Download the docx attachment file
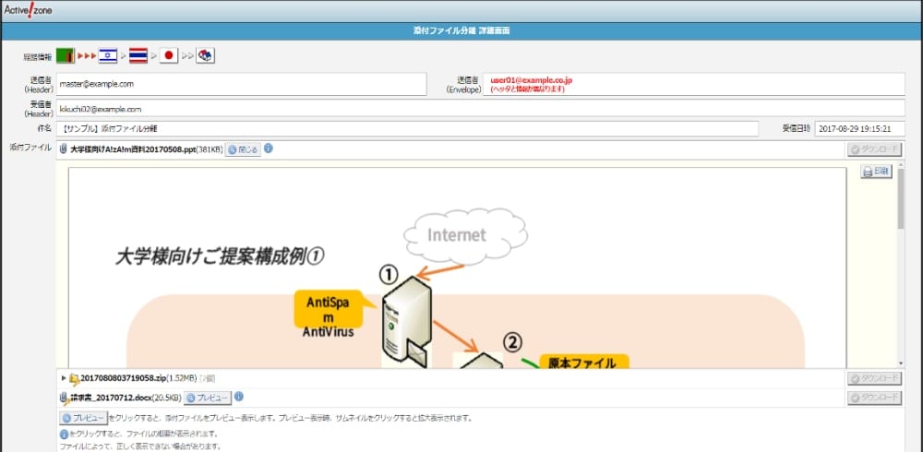Image resolution: width=923 pixels, height=452 pixels. pos(874,398)
